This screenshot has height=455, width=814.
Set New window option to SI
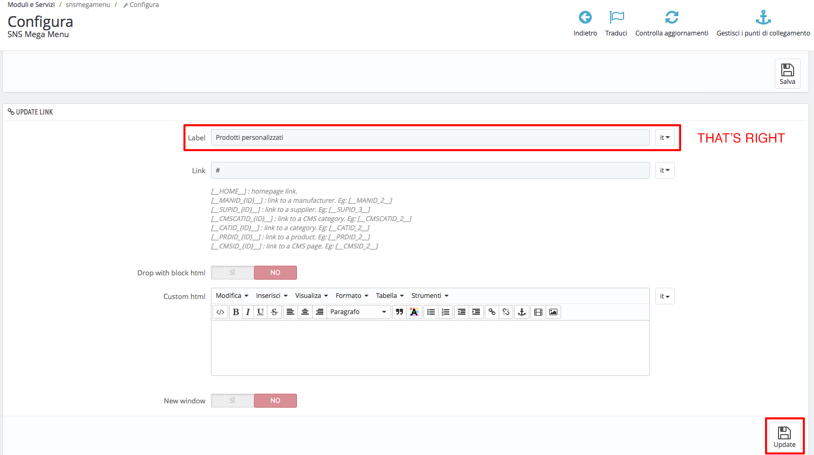coord(232,401)
